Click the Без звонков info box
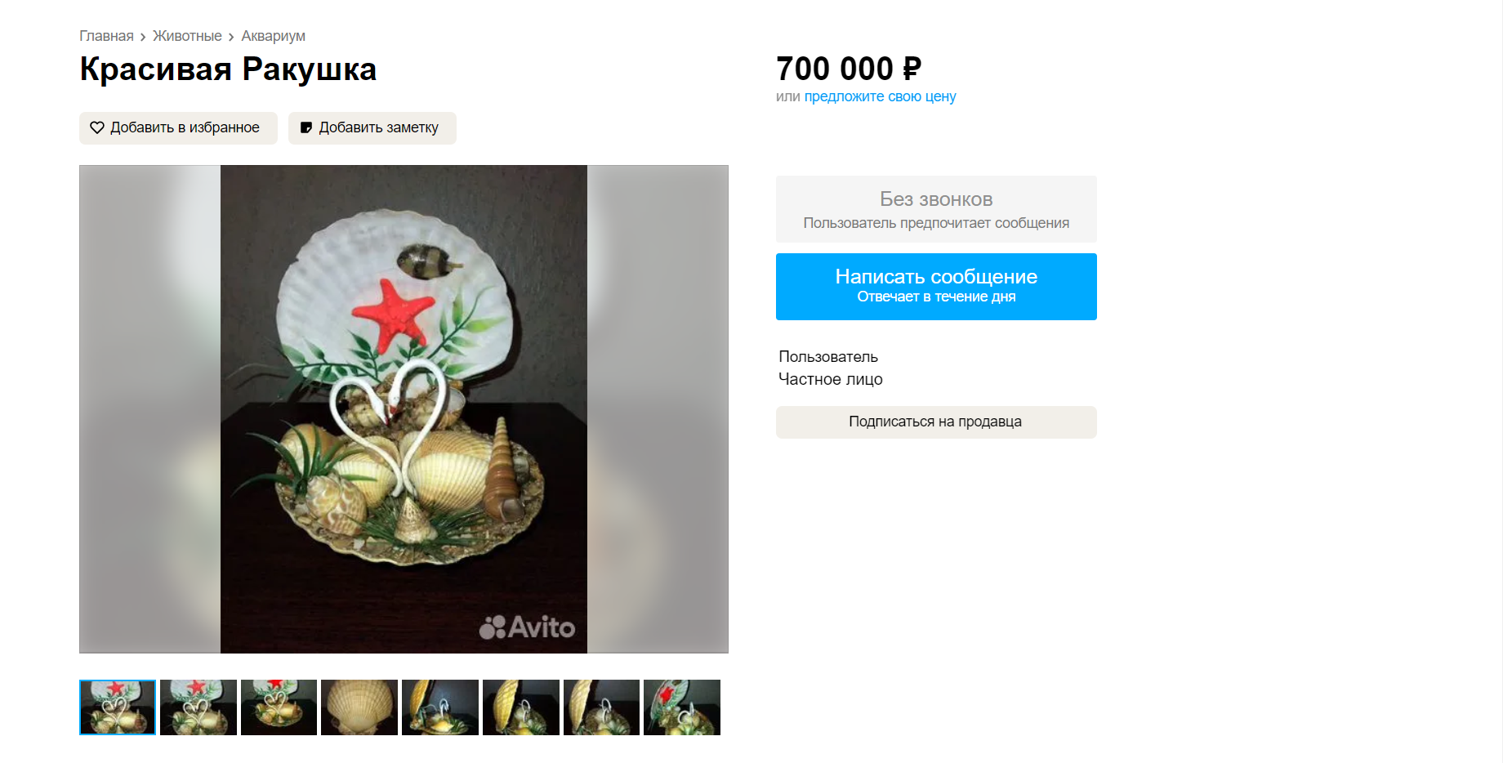This screenshot has width=1503, height=763. [935, 209]
